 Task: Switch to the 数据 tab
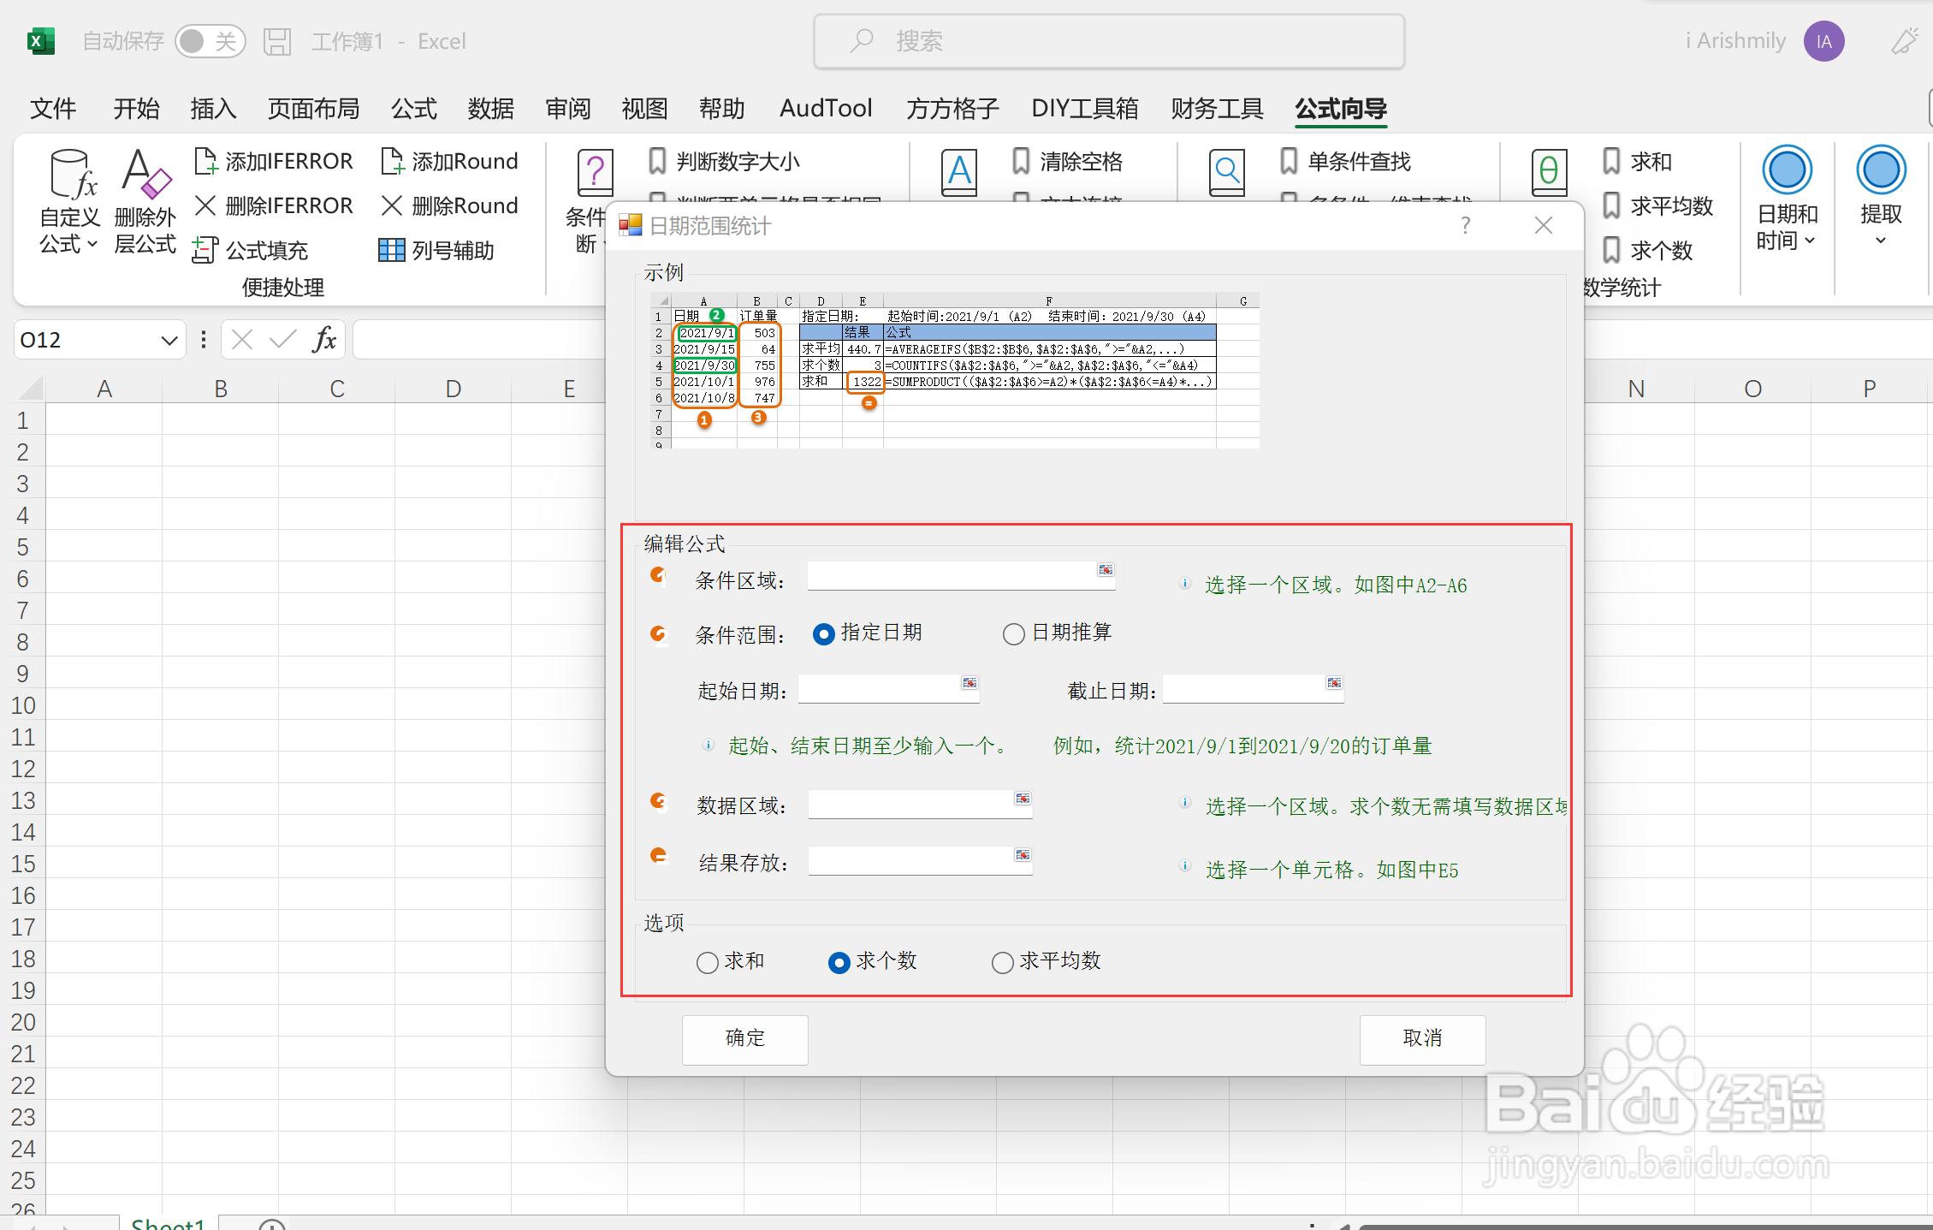(x=491, y=109)
